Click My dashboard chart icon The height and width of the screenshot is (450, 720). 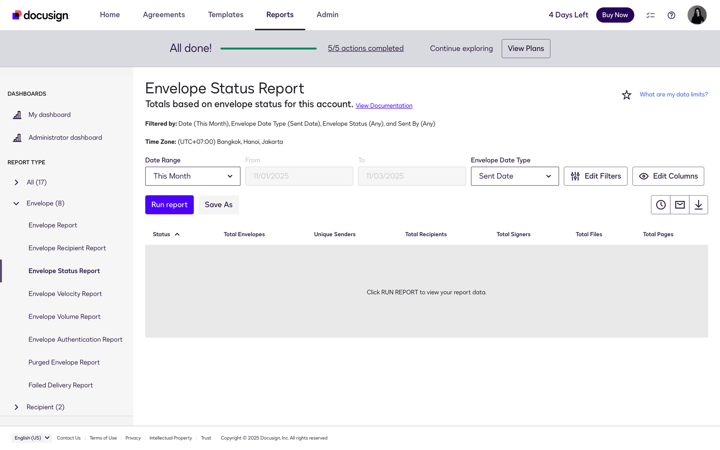coord(17,115)
